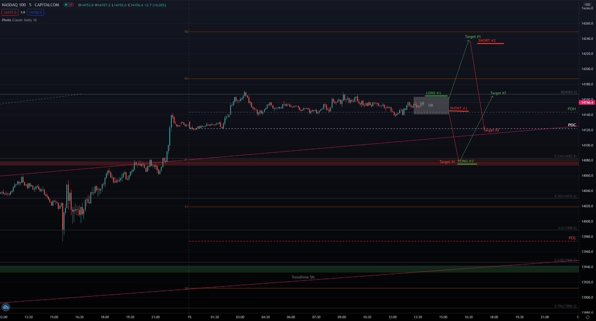This screenshot has height=321, width=596.
Task: Click the chart settings gear icon
Action: click(x=588, y=317)
